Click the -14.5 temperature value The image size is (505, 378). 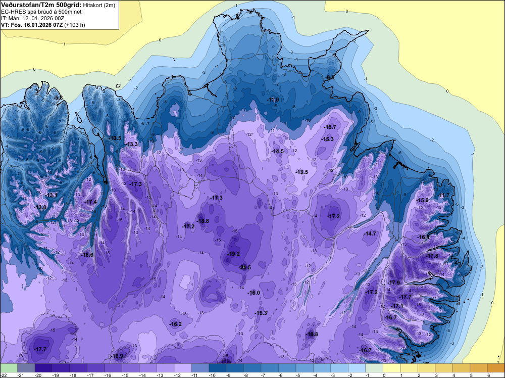coord(278,151)
